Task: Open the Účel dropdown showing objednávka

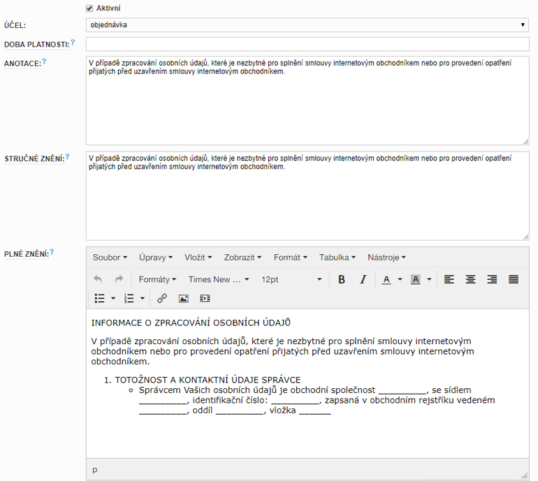Action: click(x=307, y=25)
